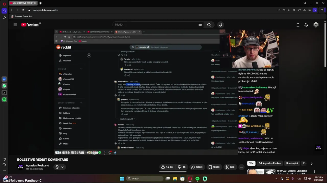The width and height of the screenshot is (327, 183).
Task: Open Windows Start menu
Action: 122,179
